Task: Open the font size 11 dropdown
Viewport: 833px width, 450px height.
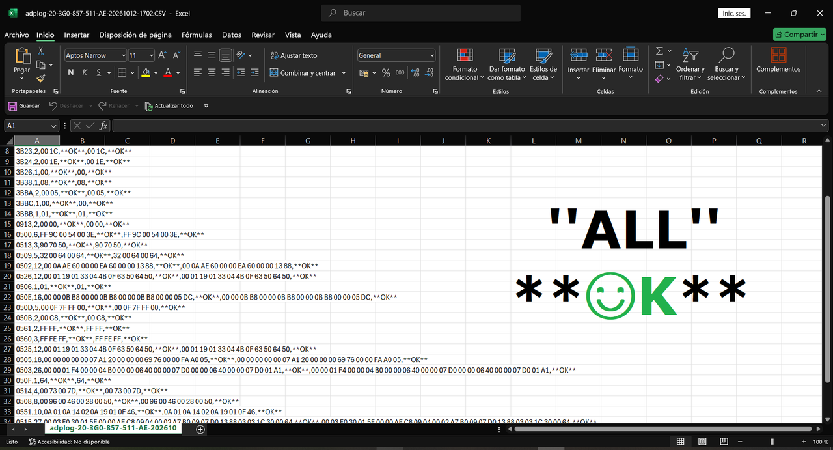Action: [150, 56]
